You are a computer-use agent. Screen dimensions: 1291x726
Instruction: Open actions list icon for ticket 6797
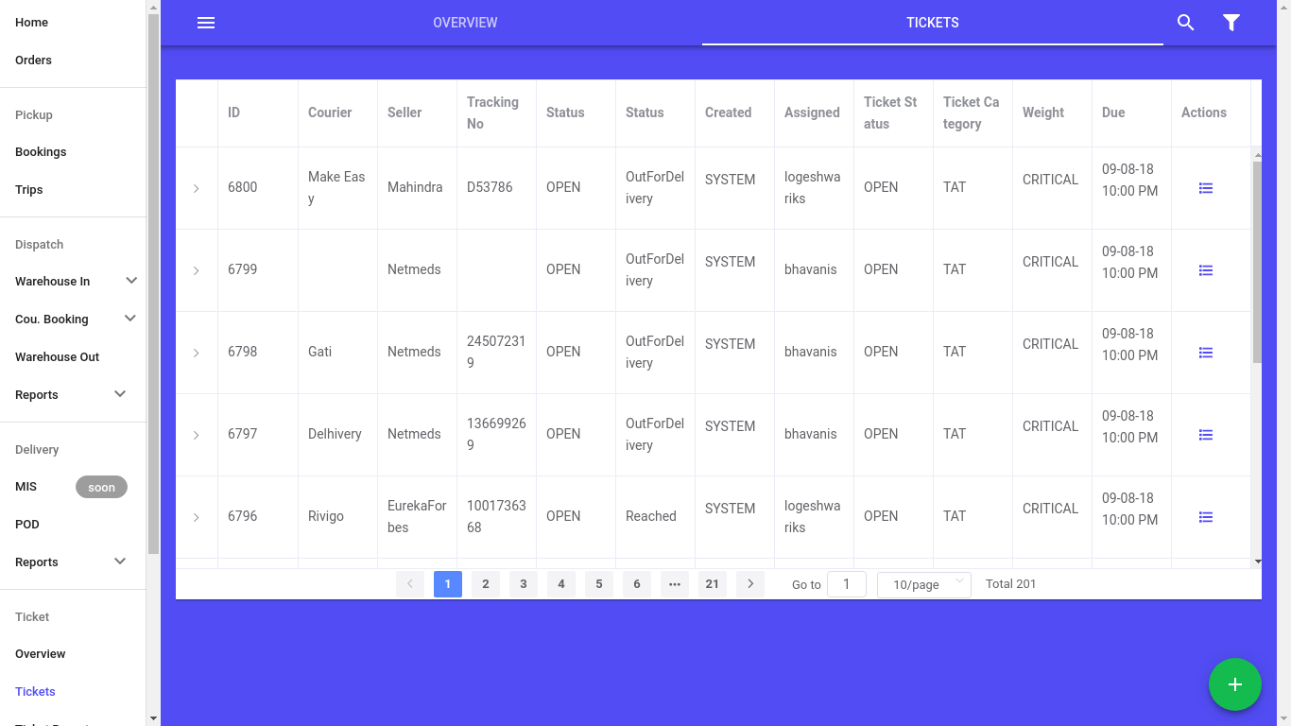click(x=1206, y=435)
